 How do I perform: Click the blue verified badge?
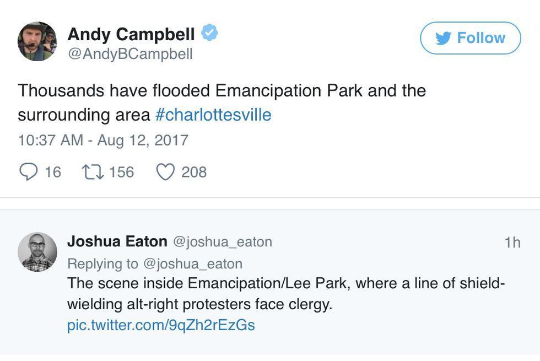209,33
